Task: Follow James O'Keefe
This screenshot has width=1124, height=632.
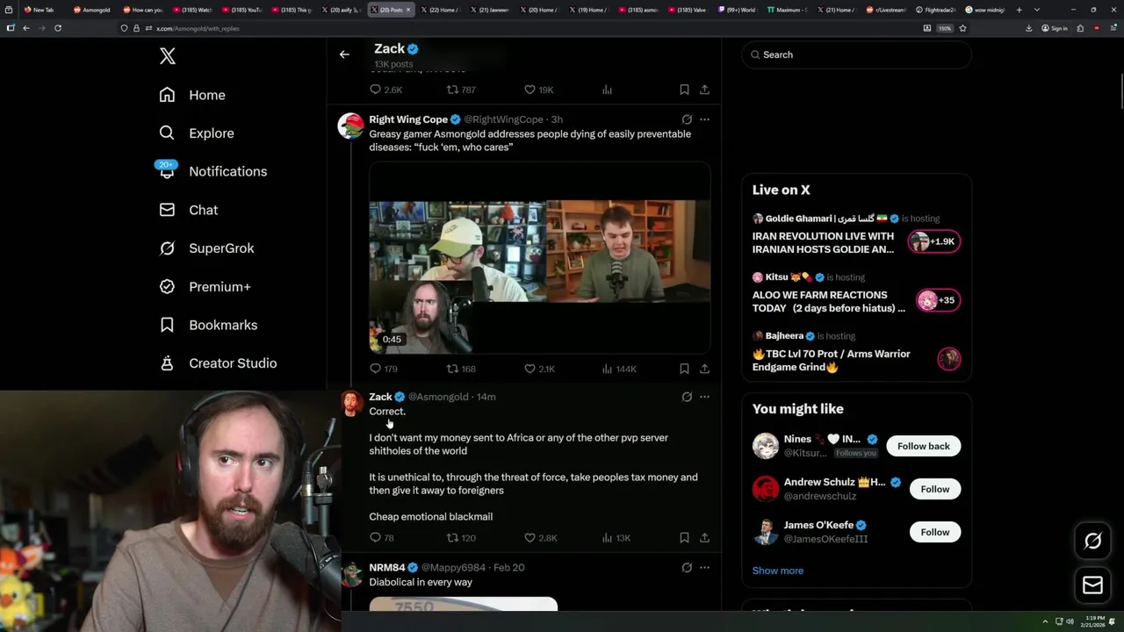Action: click(x=934, y=532)
